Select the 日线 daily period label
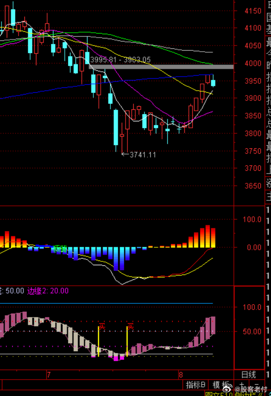Image resolution: width=271 pixels, height=396 pixels. coord(249,375)
